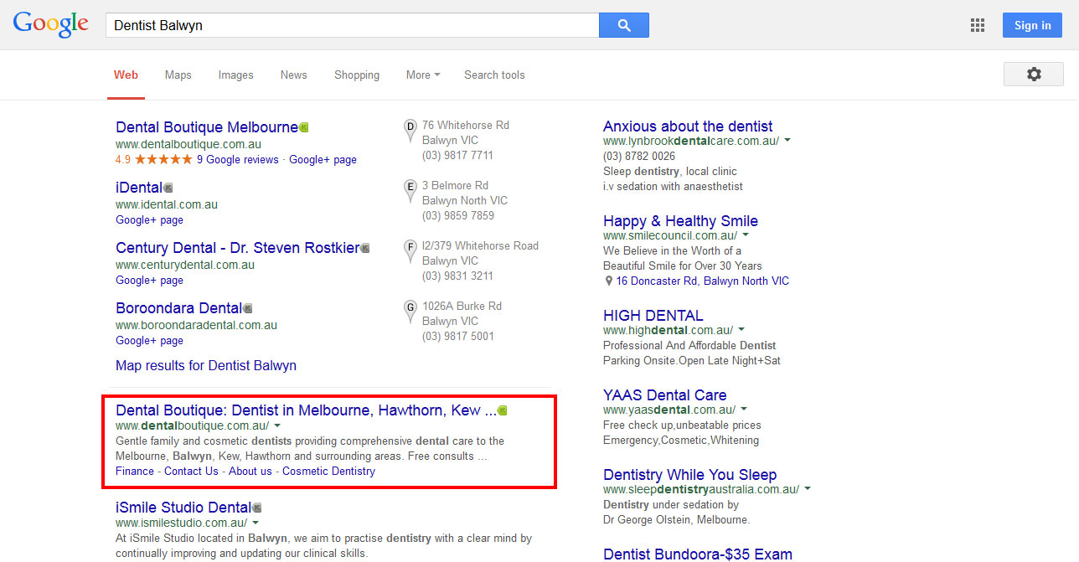Open the More search categories dropdown

point(423,75)
